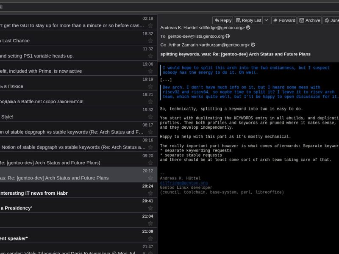Star the selected 20:12 message
339x254 pixels.
click(x=150, y=178)
